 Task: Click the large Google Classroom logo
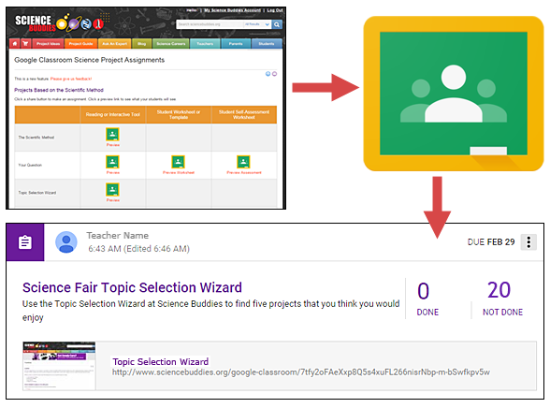(x=454, y=94)
